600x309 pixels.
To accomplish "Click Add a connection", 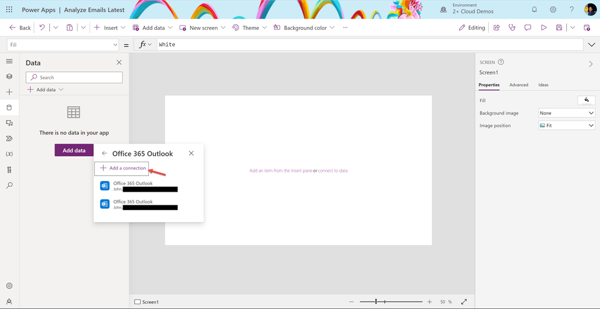I will tap(122, 168).
